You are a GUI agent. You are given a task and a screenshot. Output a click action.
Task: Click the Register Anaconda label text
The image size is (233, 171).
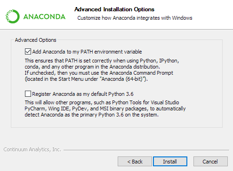[x=83, y=94]
